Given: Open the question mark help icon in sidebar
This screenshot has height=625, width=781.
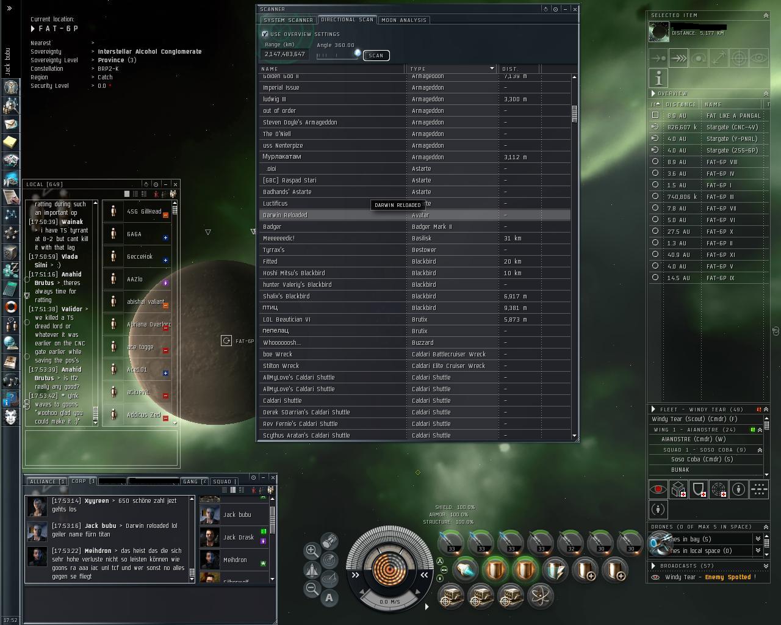Looking at the screenshot, I should 11,399.
